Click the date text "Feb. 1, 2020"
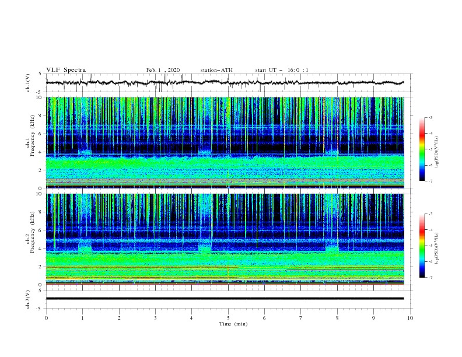The image size is (462, 357). coord(163,70)
